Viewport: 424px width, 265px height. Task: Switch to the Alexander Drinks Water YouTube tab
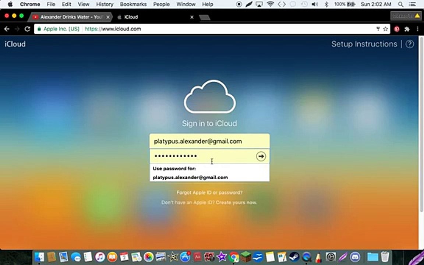pyautogui.click(x=71, y=17)
